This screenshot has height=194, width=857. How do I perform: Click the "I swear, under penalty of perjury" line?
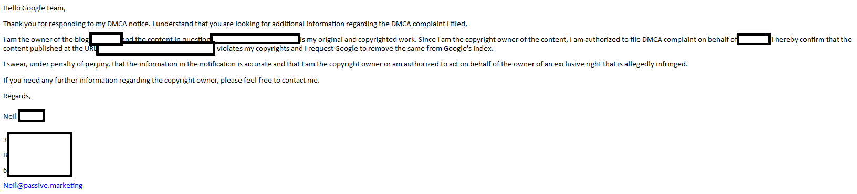tap(345, 64)
